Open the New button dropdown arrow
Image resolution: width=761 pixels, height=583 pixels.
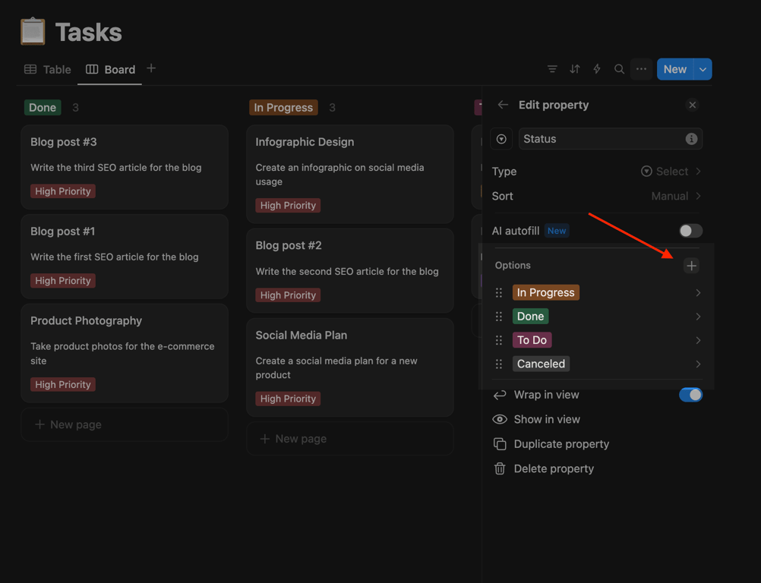703,69
